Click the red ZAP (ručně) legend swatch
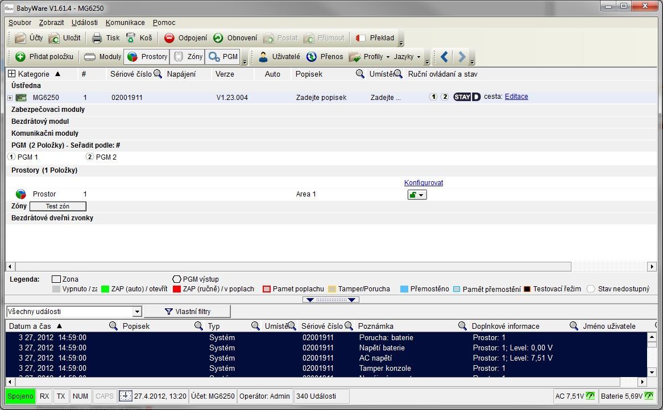This screenshot has width=663, height=410. pos(176,289)
